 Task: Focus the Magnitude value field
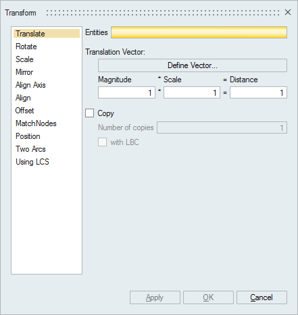pyautogui.click(x=126, y=92)
